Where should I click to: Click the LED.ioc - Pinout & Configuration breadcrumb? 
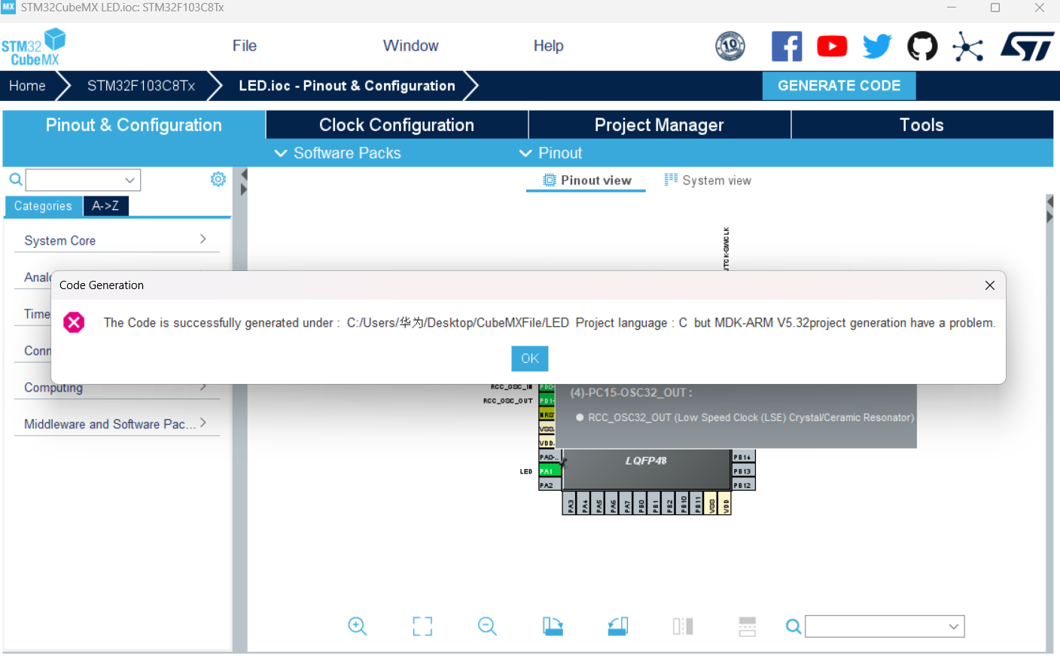pos(347,86)
